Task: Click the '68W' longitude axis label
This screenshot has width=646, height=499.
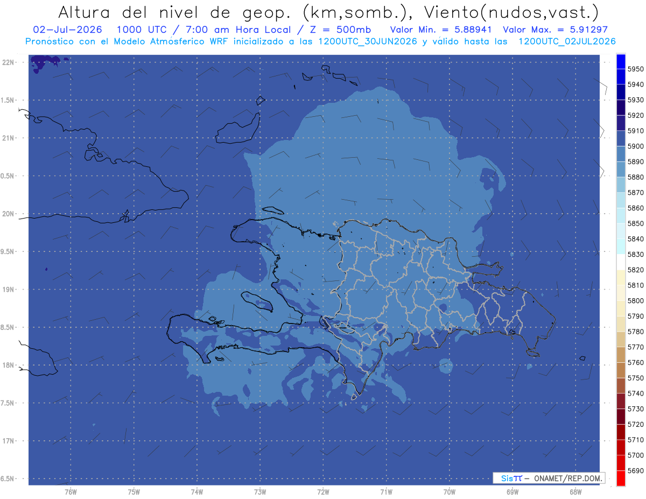Action: [x=575, y=492]
